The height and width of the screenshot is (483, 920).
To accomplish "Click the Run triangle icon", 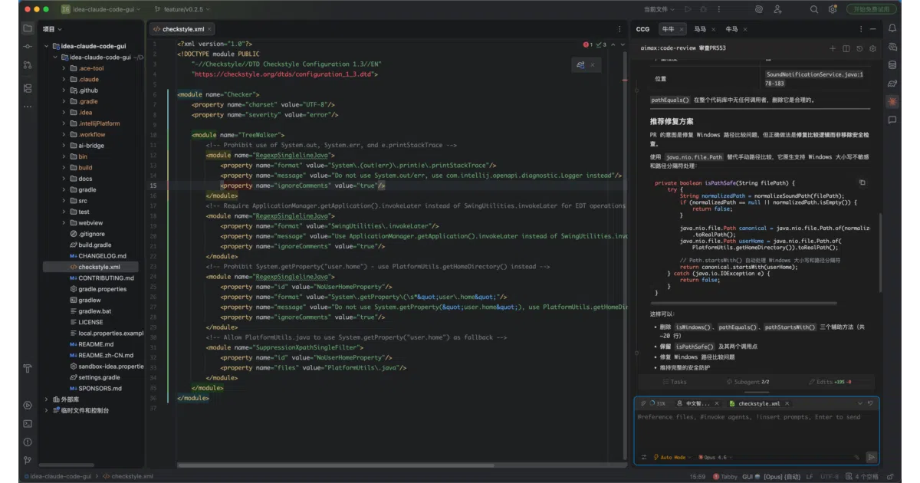I will point(688,9).
